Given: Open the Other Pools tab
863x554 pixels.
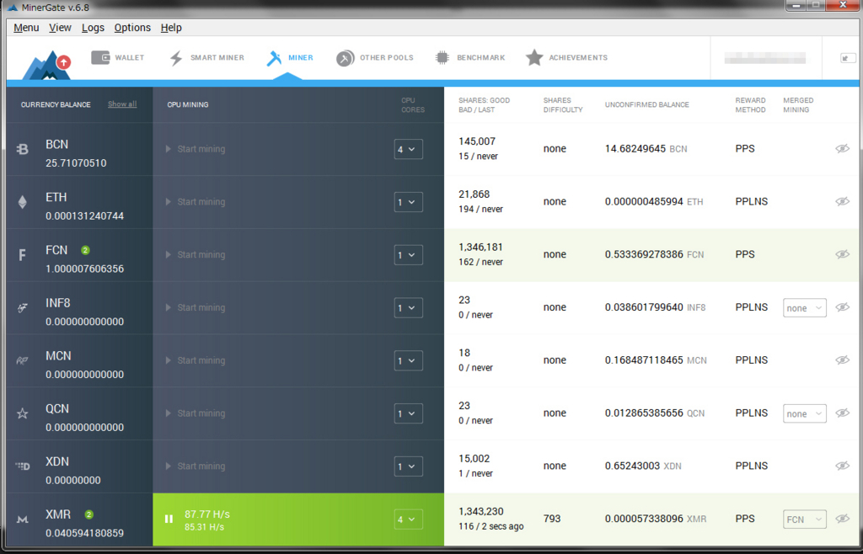Looking at the screenshot, I should pos(374,58).
